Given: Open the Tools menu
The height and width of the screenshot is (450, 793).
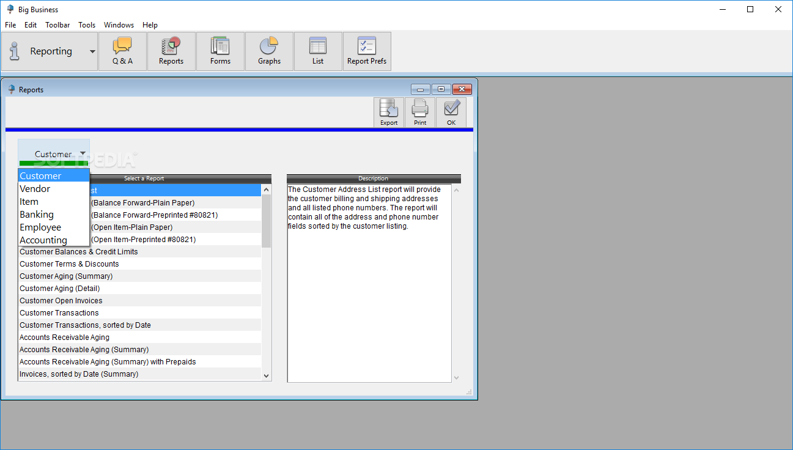Looking at the screenshot, I should click(87, 25).
